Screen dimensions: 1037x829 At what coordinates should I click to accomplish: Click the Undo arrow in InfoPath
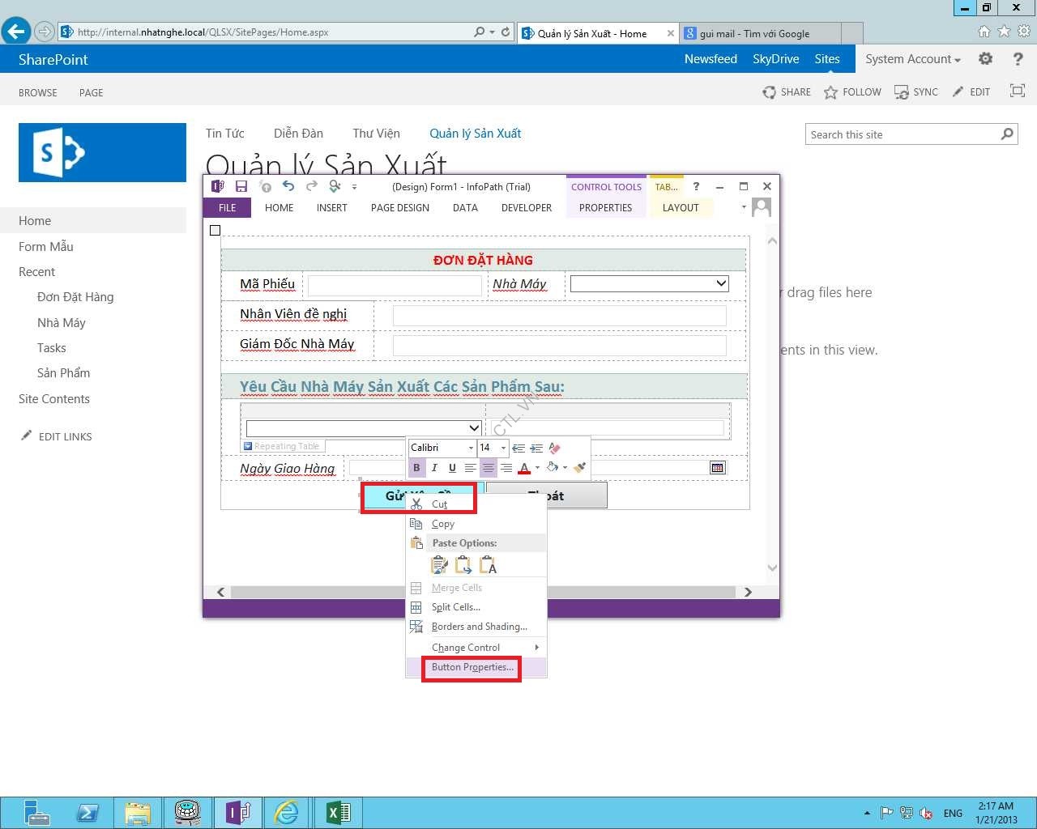(x=288, y=186)
